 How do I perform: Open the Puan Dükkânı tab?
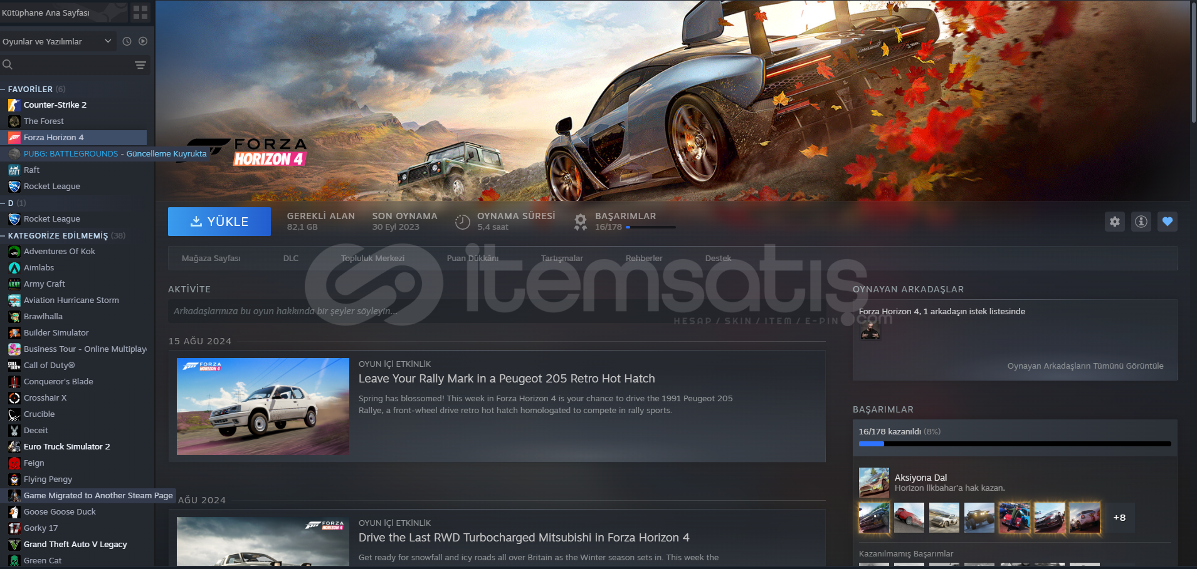point(473,259)
